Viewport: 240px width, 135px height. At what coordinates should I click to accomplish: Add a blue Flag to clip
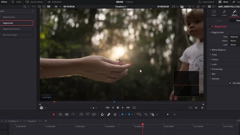coord(122,114)
